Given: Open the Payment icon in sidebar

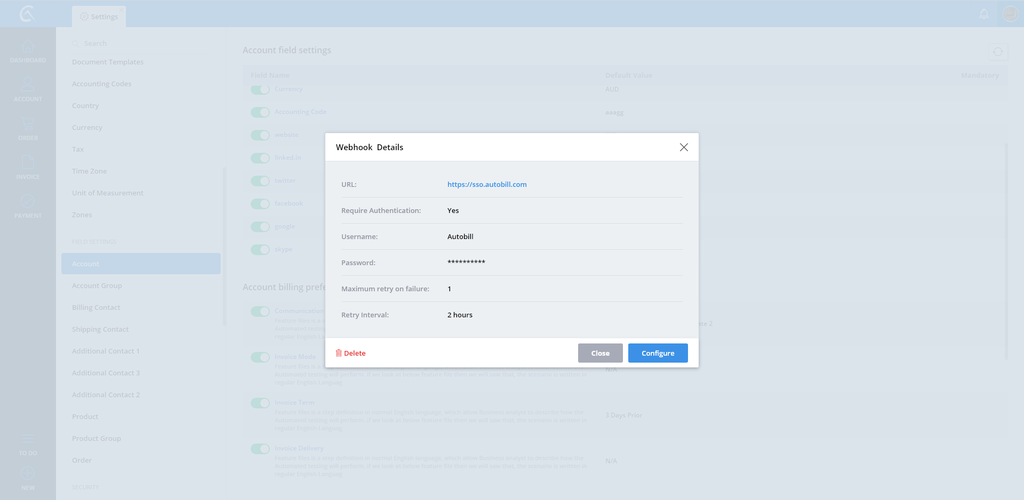Looking at the screenshot, I should coord(28,202).
